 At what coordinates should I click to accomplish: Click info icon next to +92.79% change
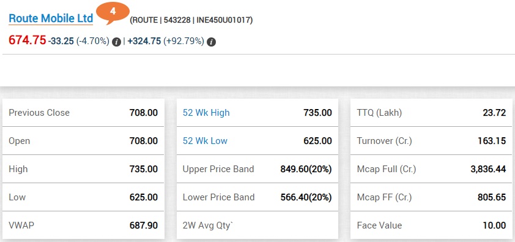[211, 42]
